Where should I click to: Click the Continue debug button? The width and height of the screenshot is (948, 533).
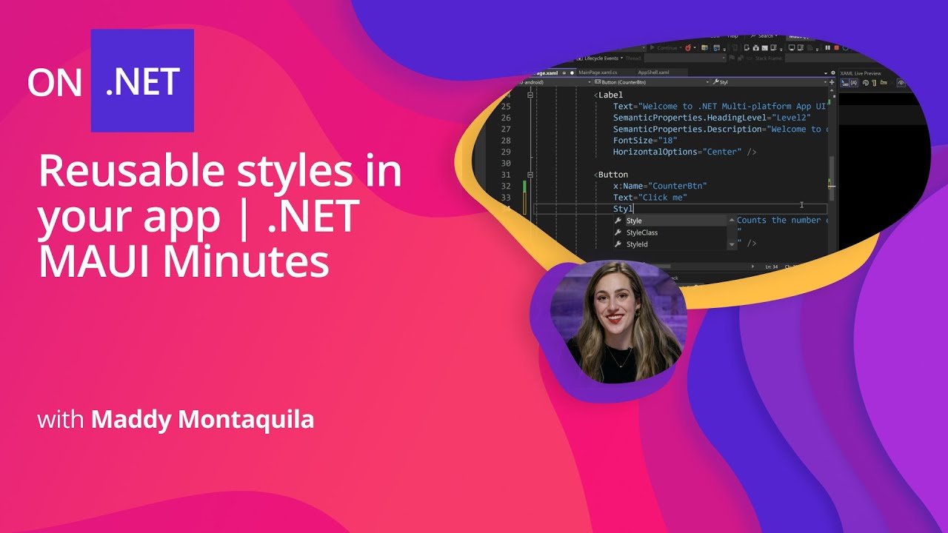point(664,47)
